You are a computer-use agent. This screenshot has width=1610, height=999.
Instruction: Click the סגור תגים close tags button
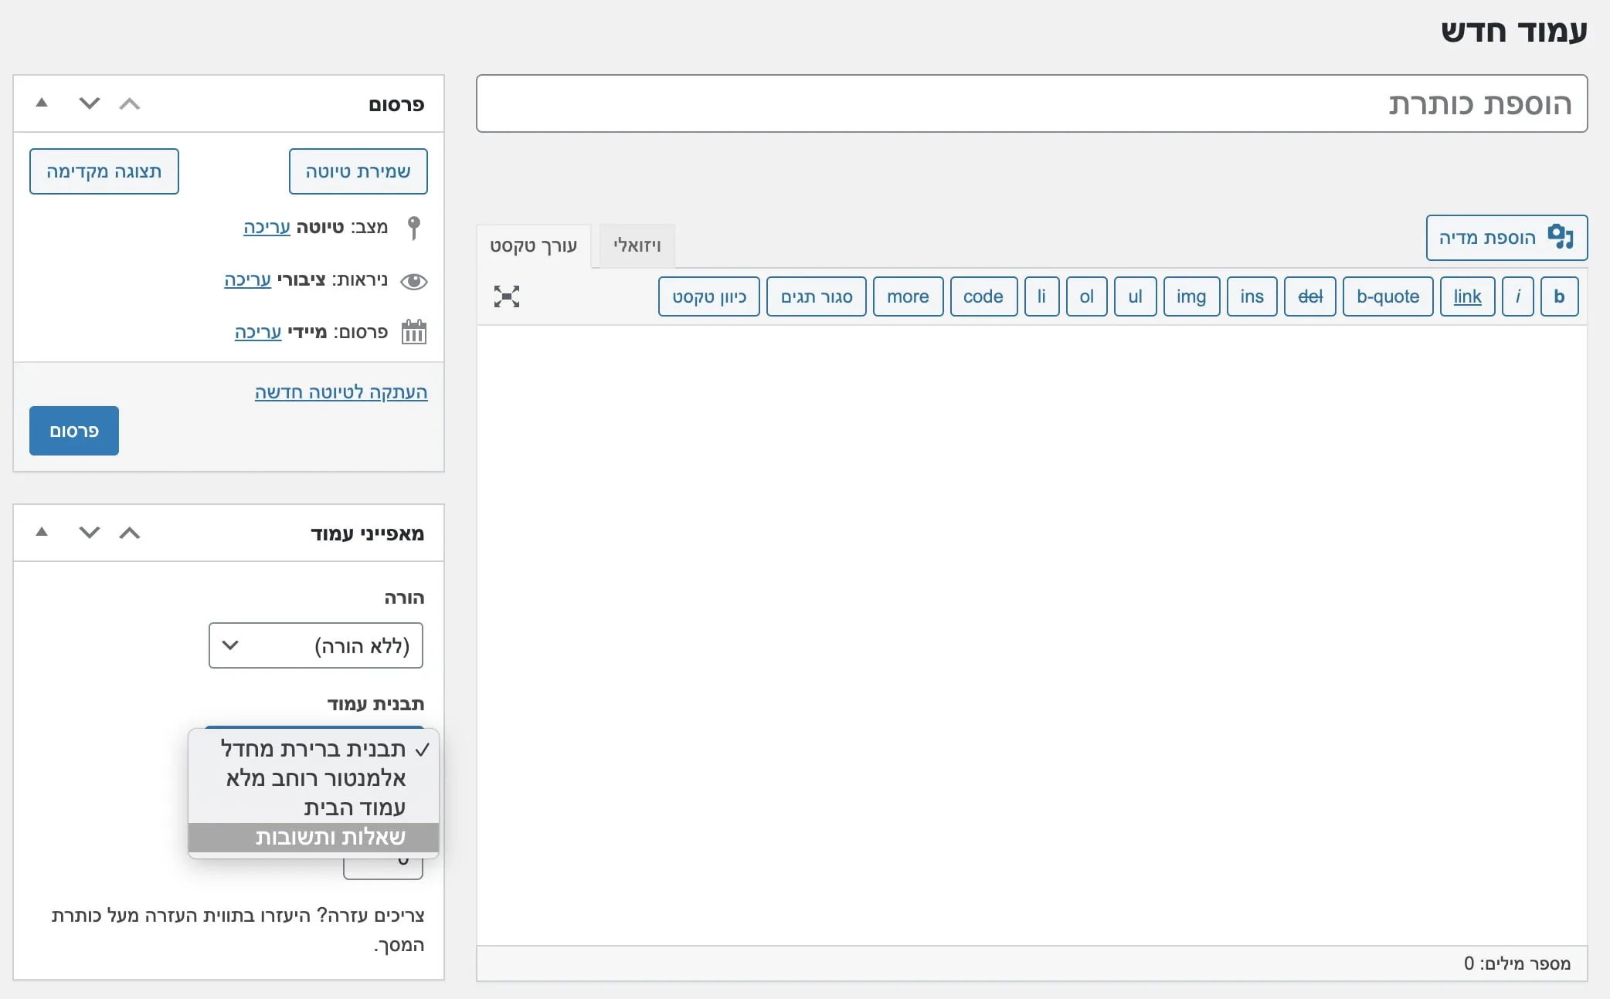coord(817,296)
